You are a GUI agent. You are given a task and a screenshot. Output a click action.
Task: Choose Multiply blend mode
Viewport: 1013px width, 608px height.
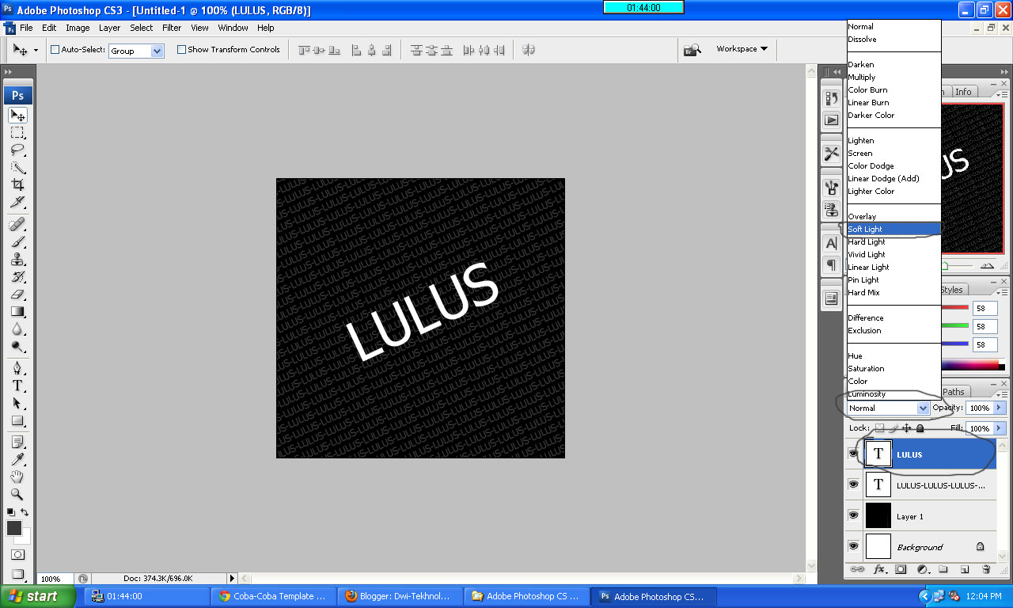click(894, 77)
